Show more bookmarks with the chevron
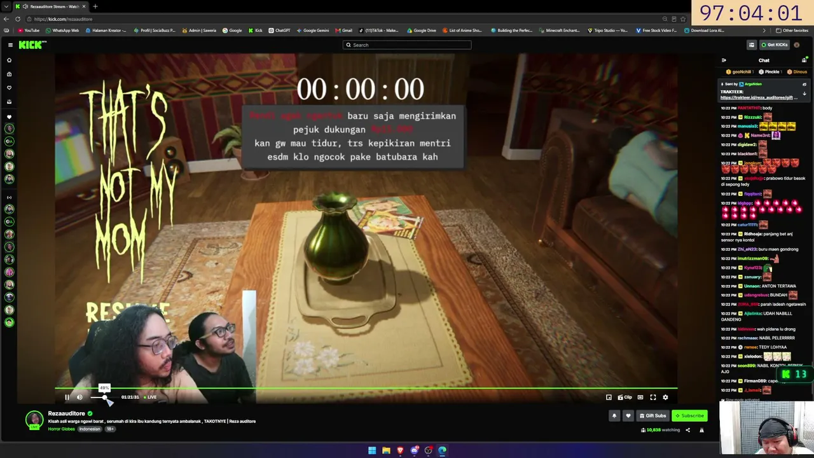The image size is (814, 458). point(764,31)
